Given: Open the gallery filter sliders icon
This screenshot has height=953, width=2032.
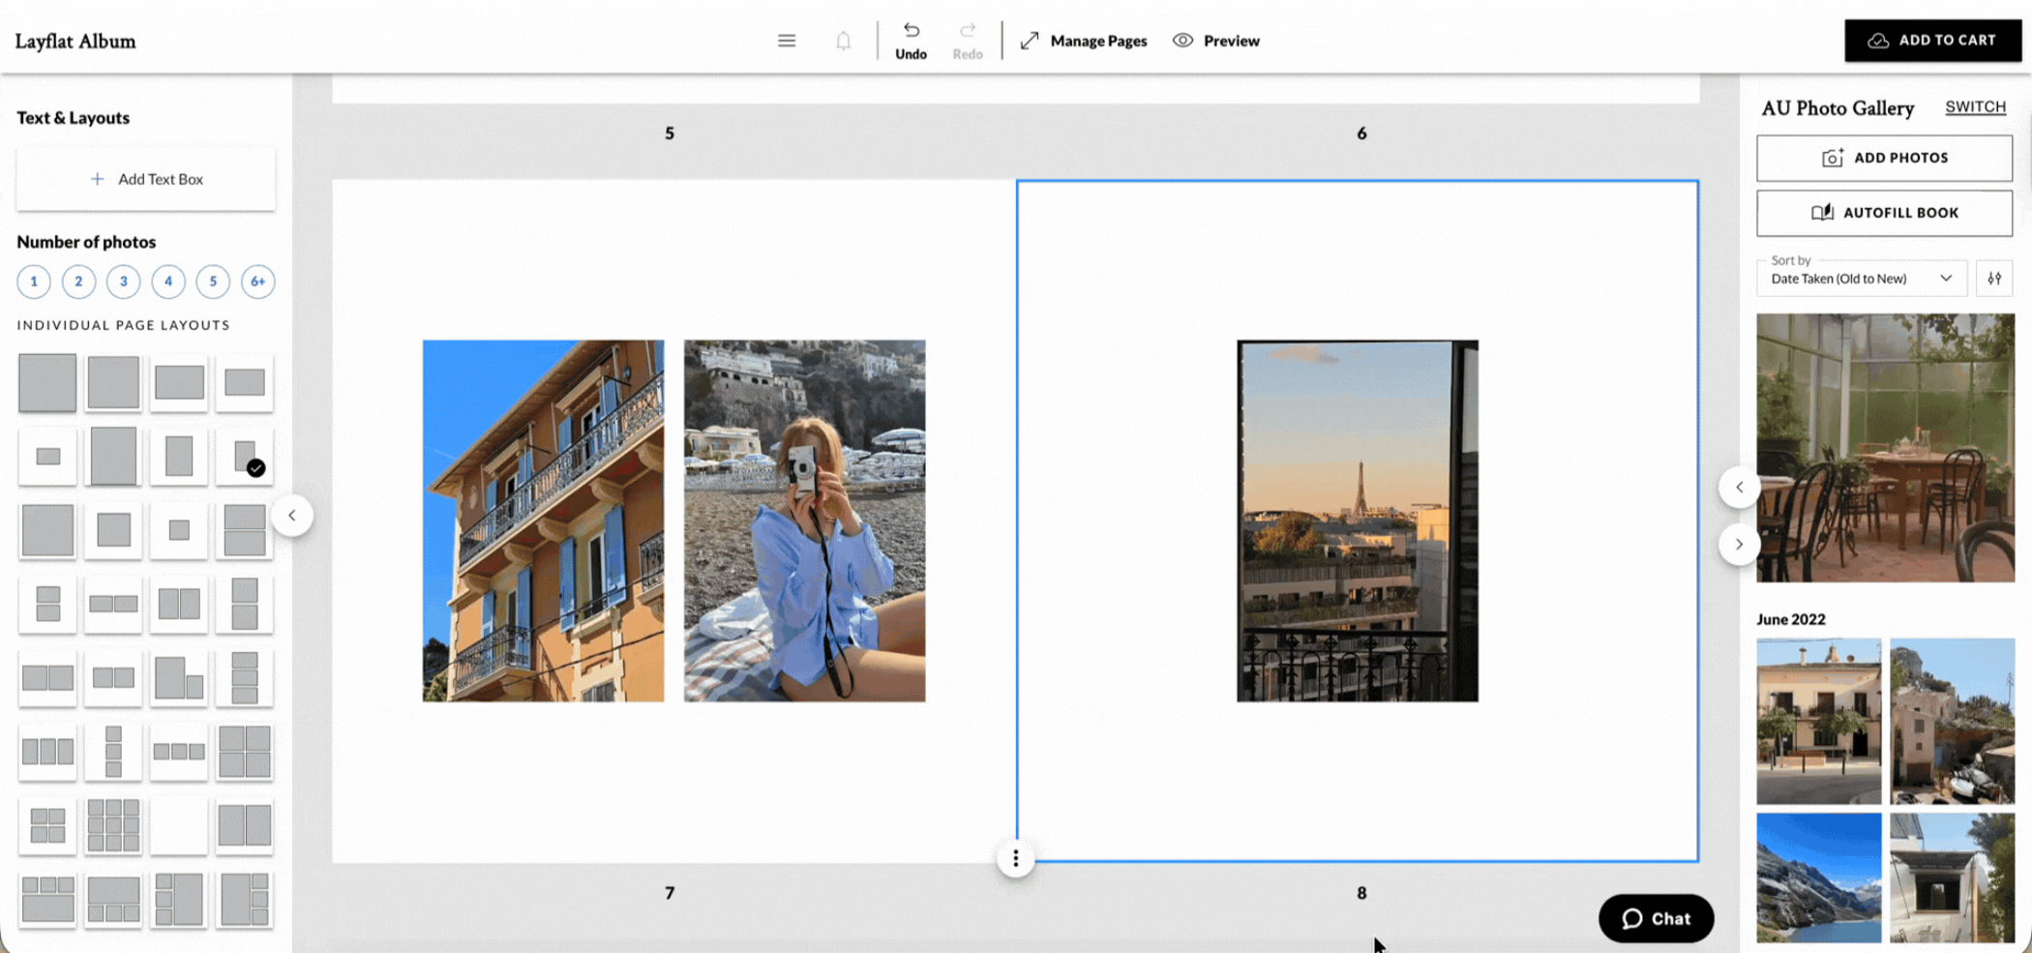Looking at the screenshot, I should click(x=1994, y=278).
